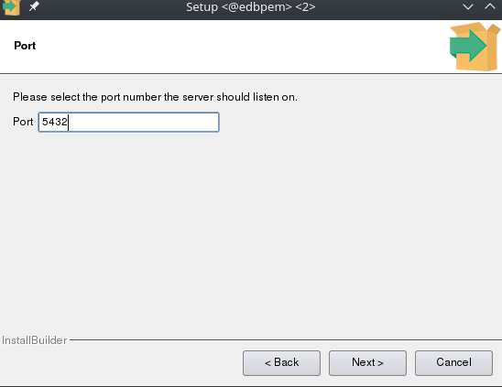Focus the Port number input field
502x387 pixels.
coord(128,122)
